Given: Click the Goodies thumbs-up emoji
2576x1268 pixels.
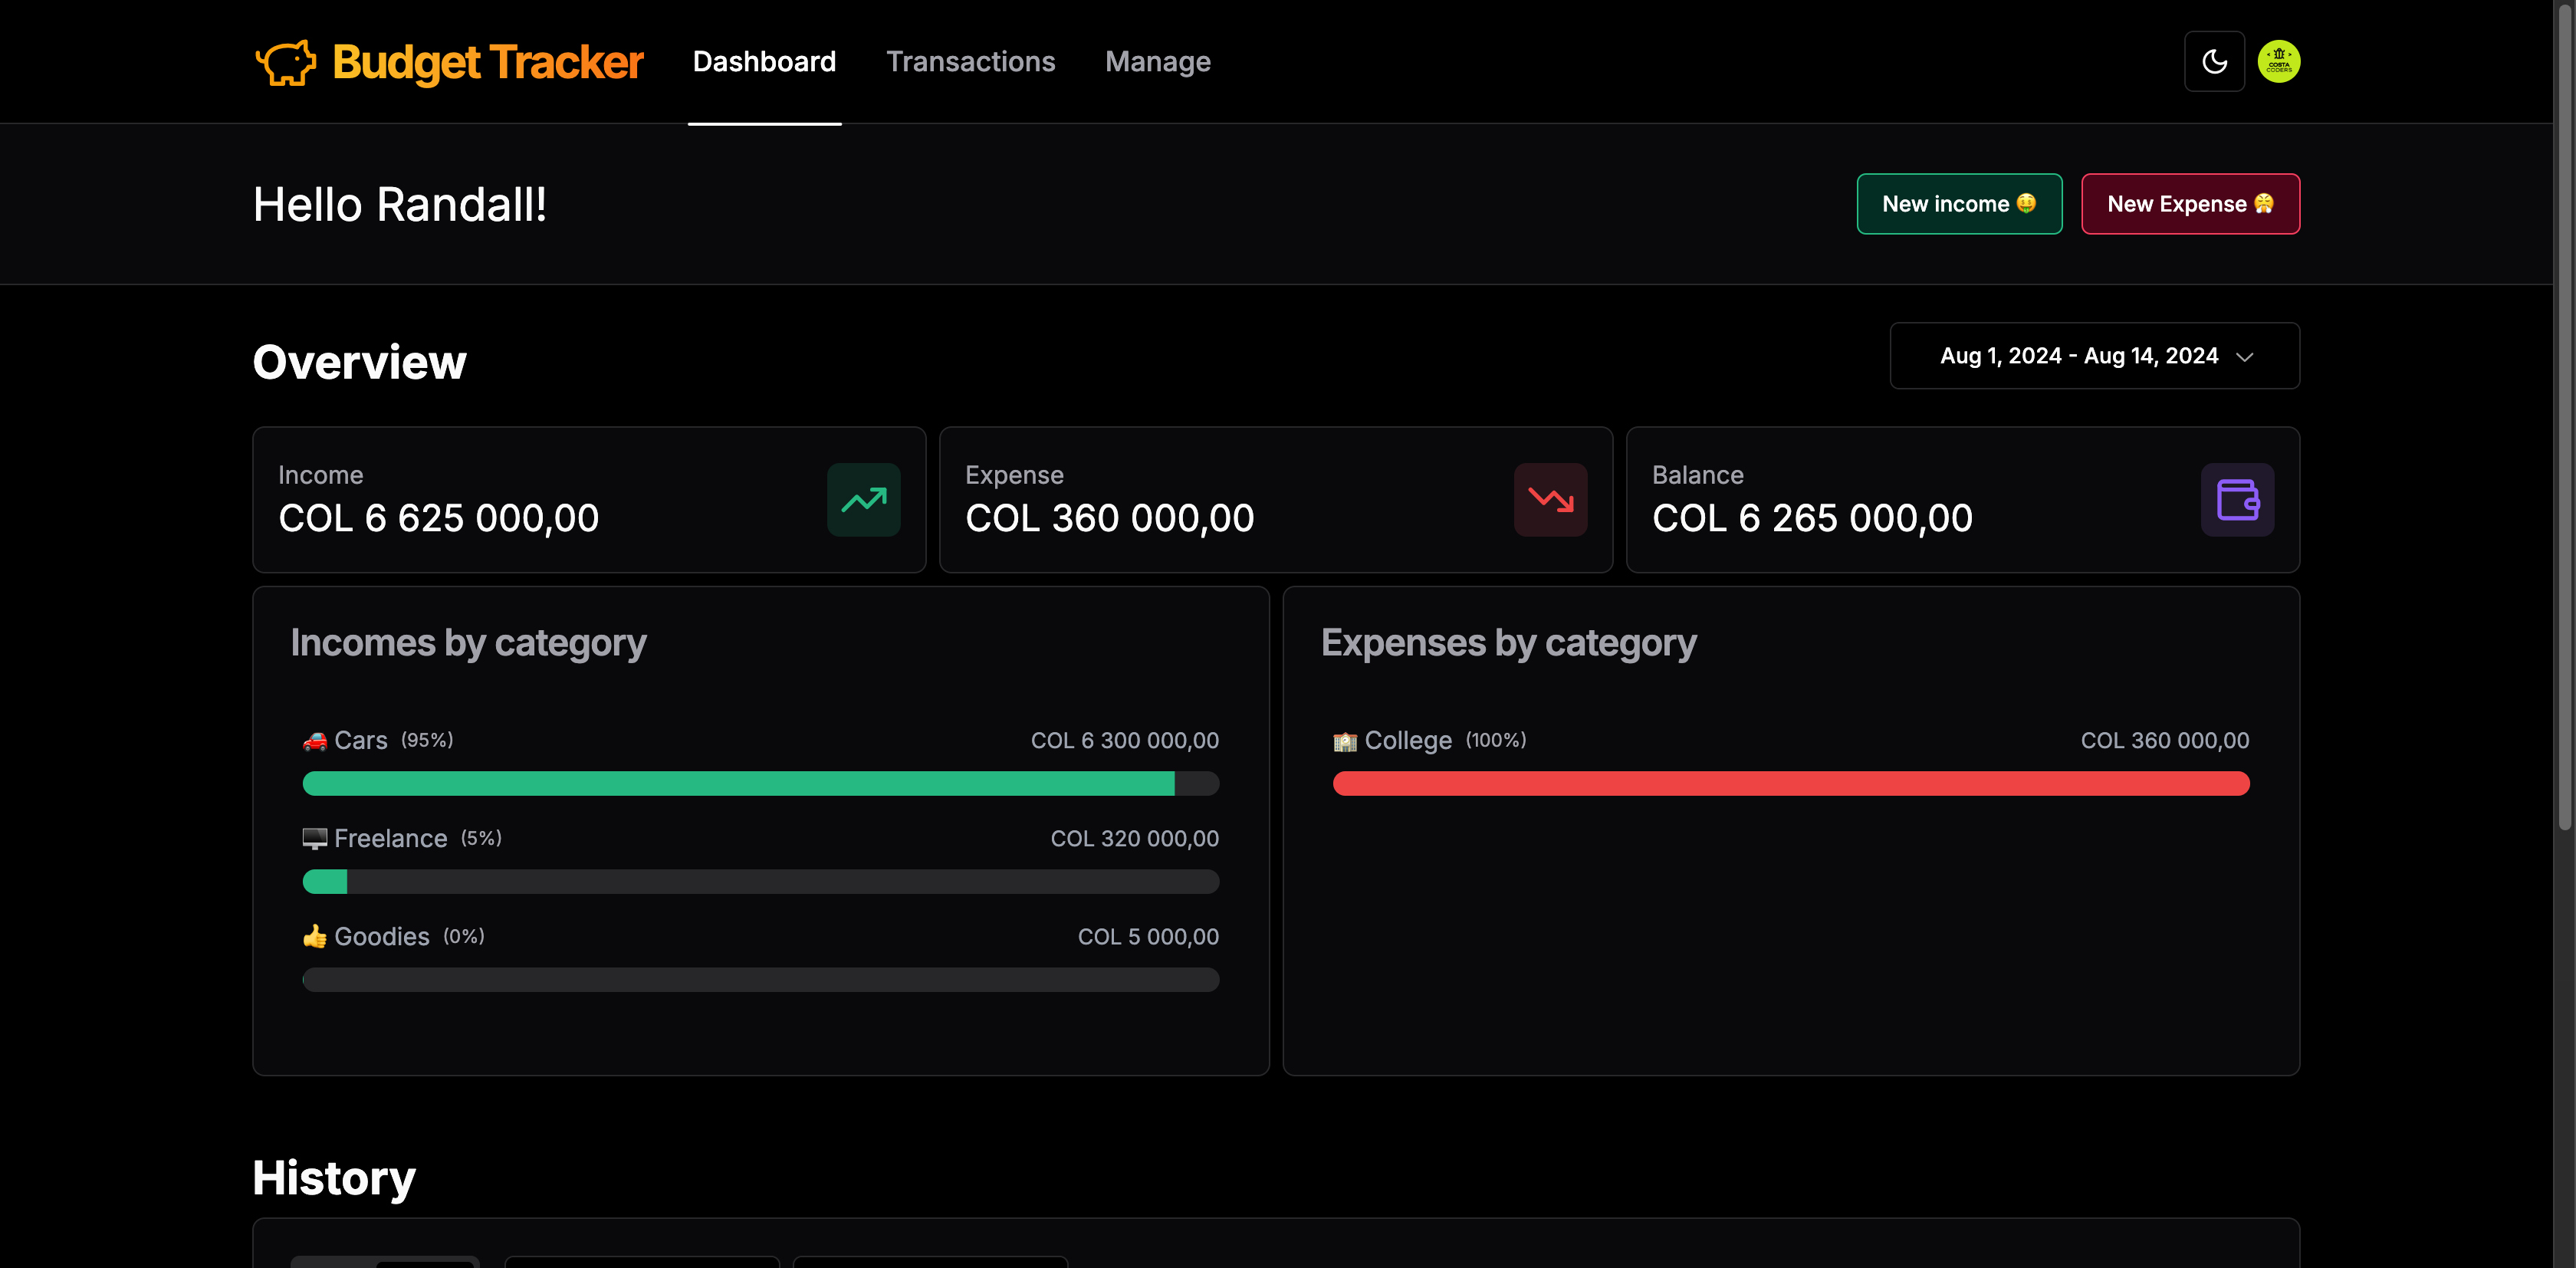Looking at the screenshot, I should (x=315, y=937).
